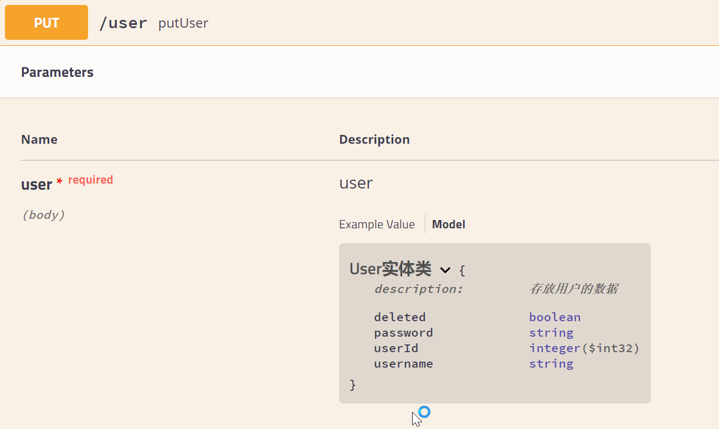The image size is (719, 429).
Task: Click the string type of username
Action: point(551,364)
